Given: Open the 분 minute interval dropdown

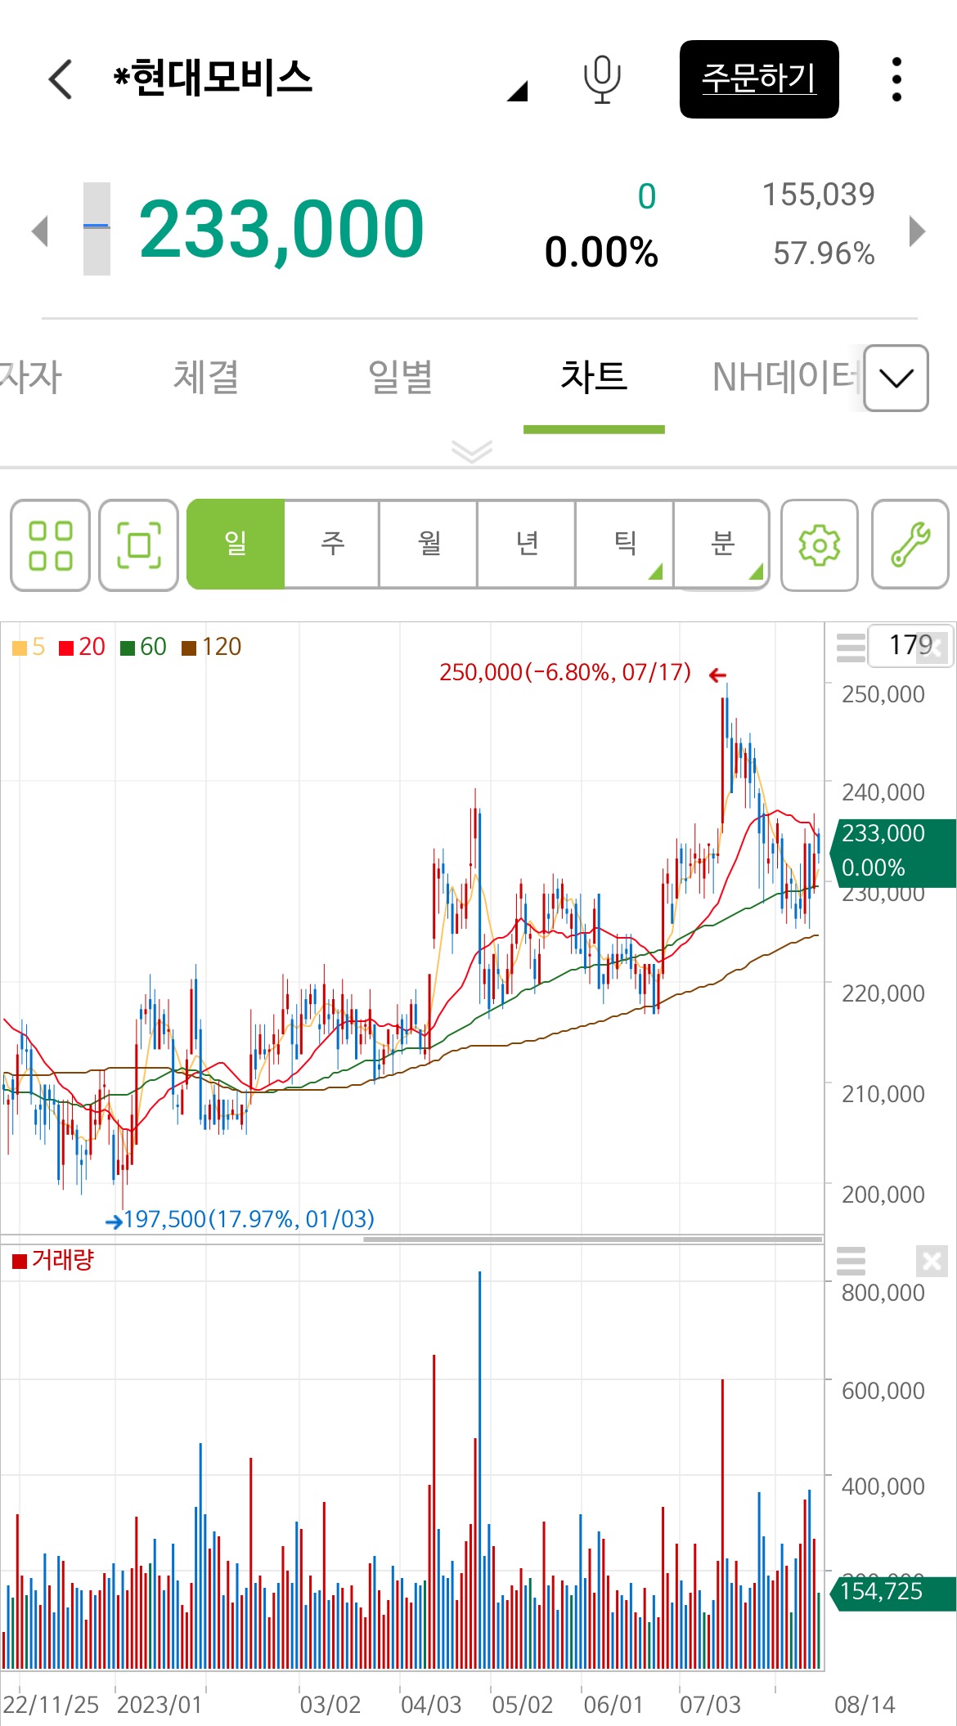Looking at the screenshot, I should 722,544.
